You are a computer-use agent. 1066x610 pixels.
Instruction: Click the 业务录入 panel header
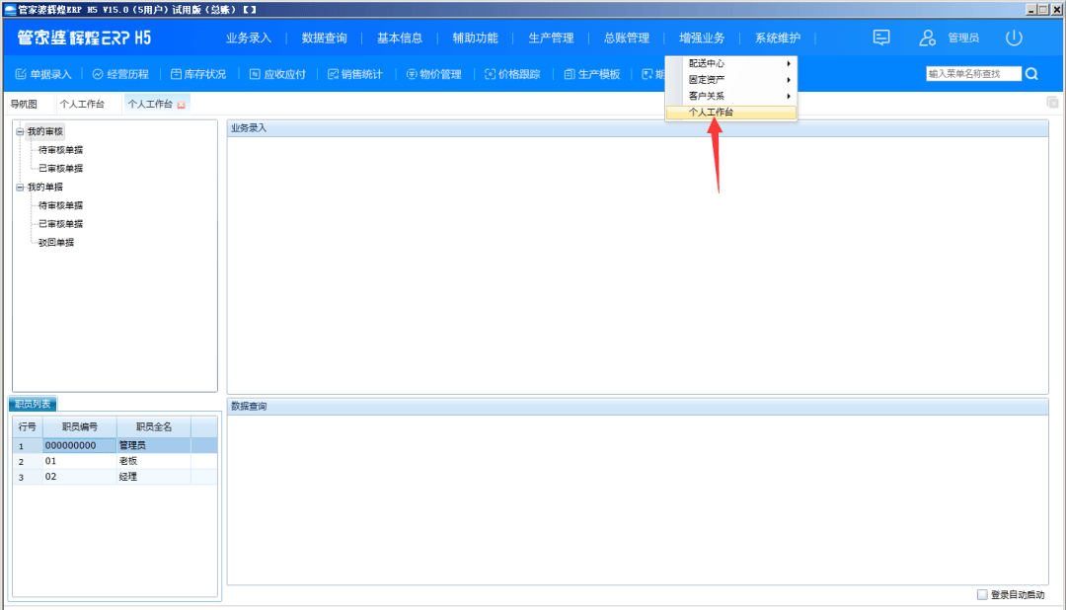tap(637, 128)
